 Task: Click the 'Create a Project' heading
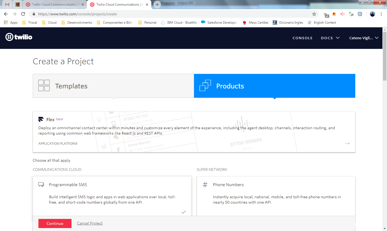coord(63,62)
